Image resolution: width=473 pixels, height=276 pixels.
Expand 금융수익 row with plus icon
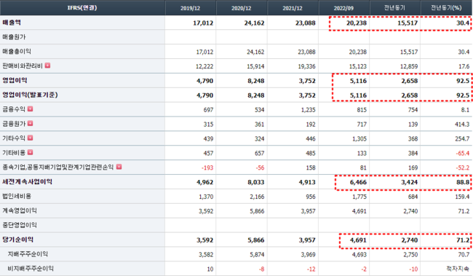coord(30,109)
